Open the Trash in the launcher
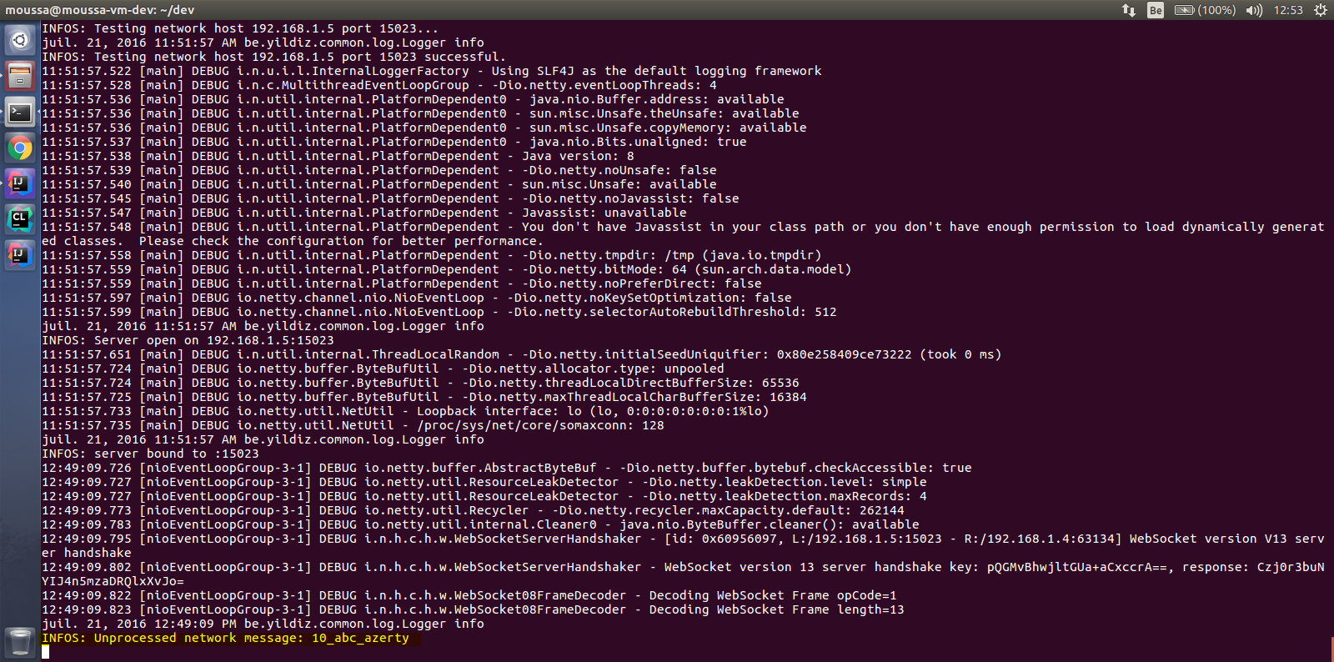This screenshot has width=1334, height=662. (x=20, y=642)
